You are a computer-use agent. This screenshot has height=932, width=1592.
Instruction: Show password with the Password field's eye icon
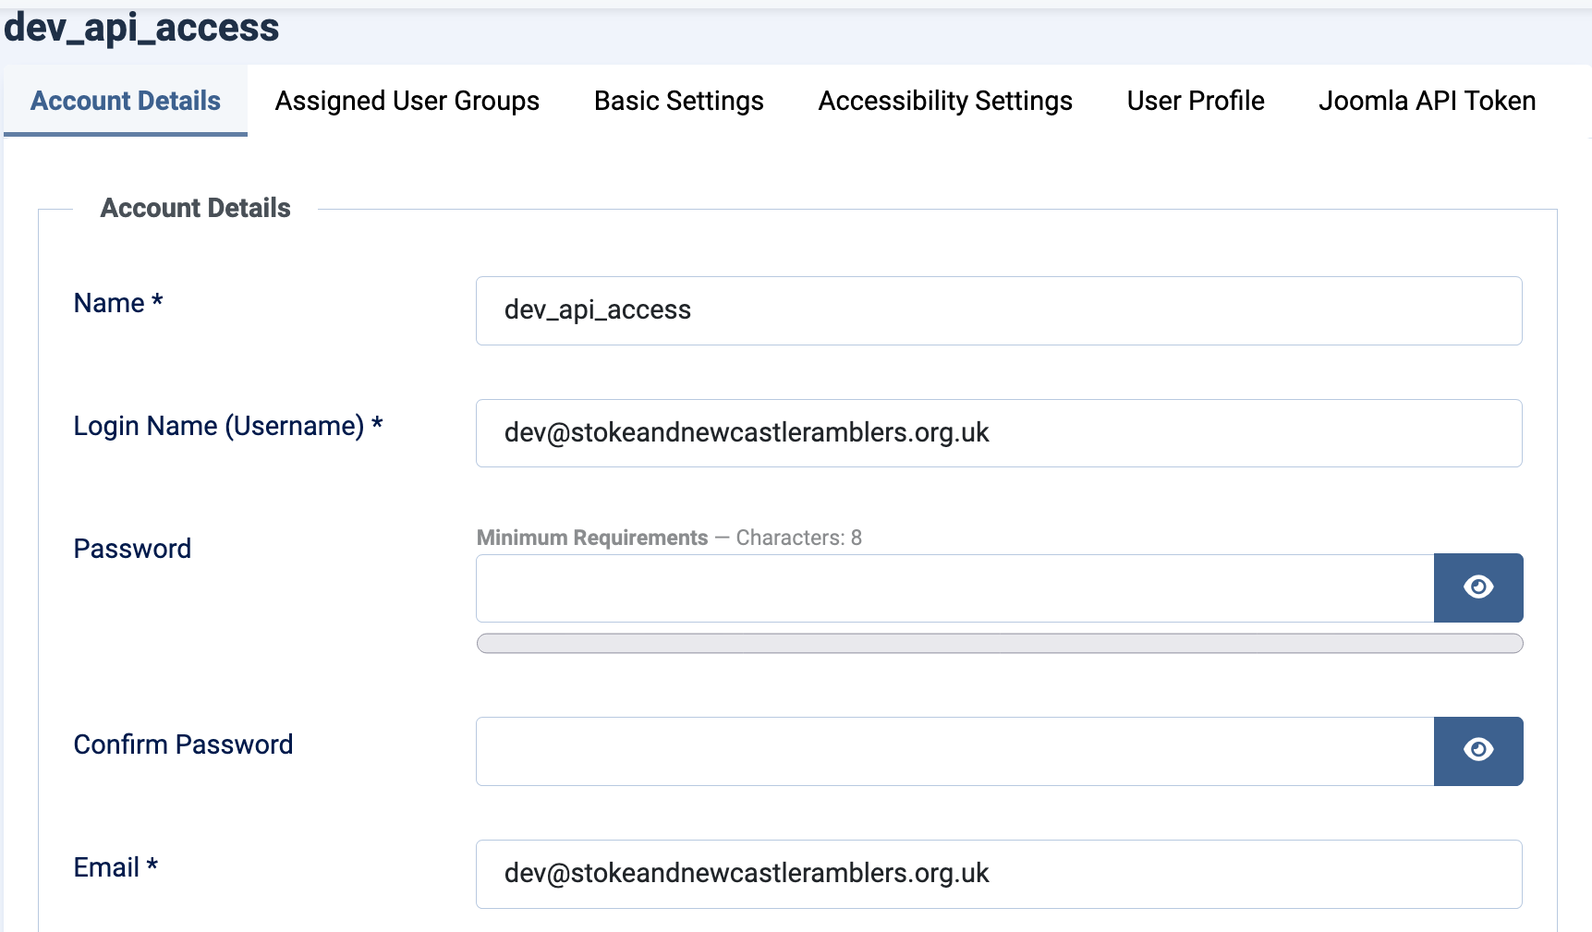click(x=1478, y=587)
